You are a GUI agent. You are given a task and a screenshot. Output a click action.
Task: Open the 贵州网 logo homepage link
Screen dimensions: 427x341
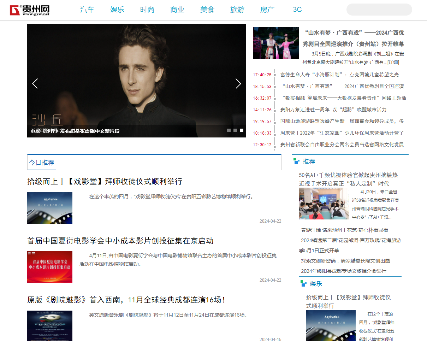point(30,10)
